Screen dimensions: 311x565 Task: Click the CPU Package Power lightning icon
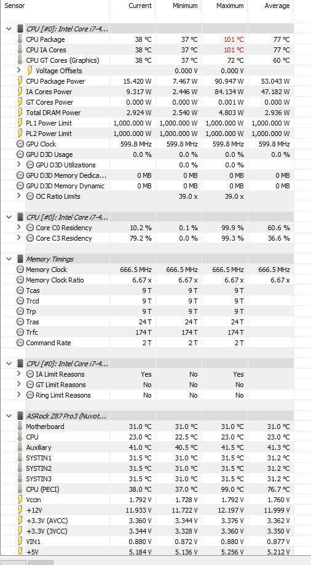click(x=20, y=81)
